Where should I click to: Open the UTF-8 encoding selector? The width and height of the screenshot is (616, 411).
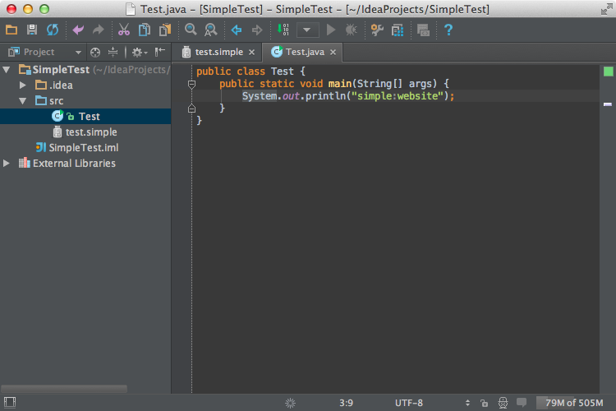(409, 403)
